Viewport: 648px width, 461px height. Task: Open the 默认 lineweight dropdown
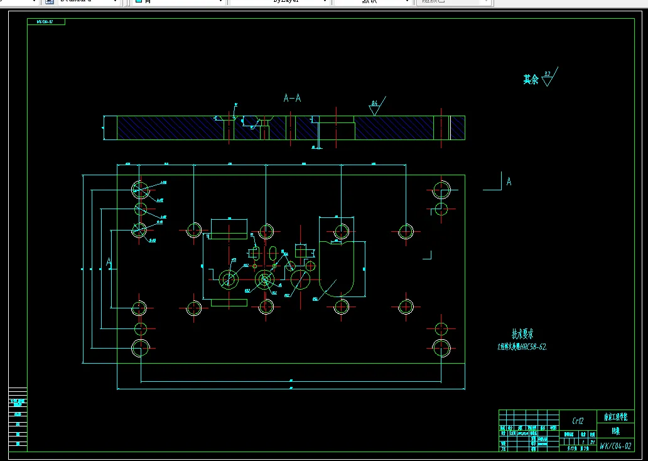[x=372, y=2]
